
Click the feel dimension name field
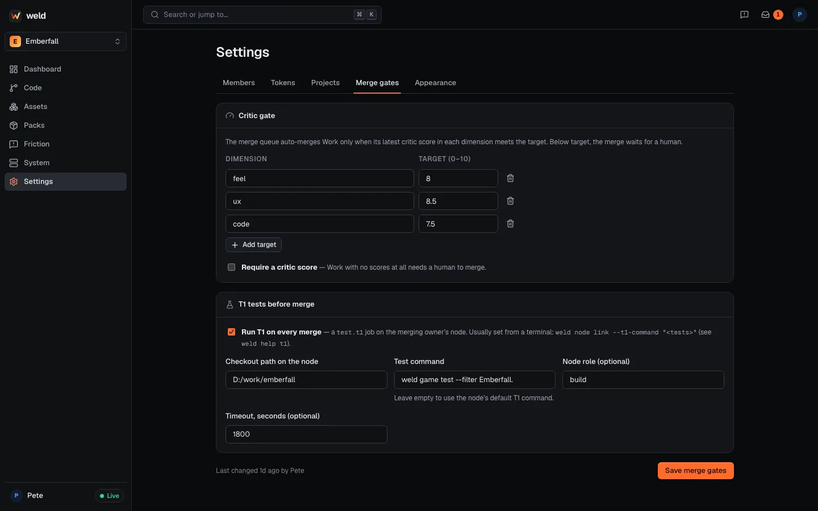click(x=320, y=178)
